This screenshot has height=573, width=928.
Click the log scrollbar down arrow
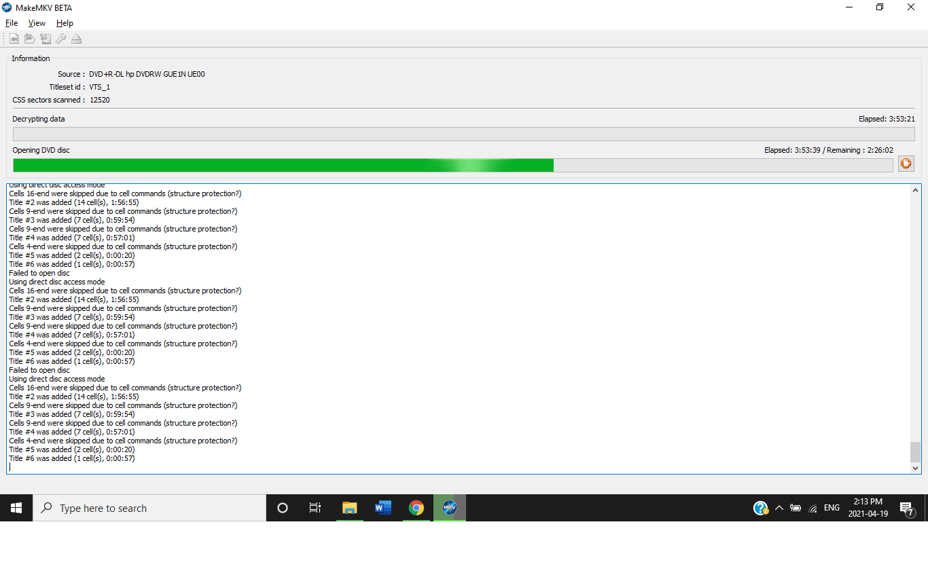[915, 468]
